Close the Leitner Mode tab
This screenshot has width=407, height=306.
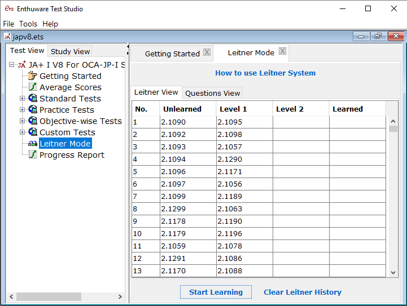[x=283, y=52]
